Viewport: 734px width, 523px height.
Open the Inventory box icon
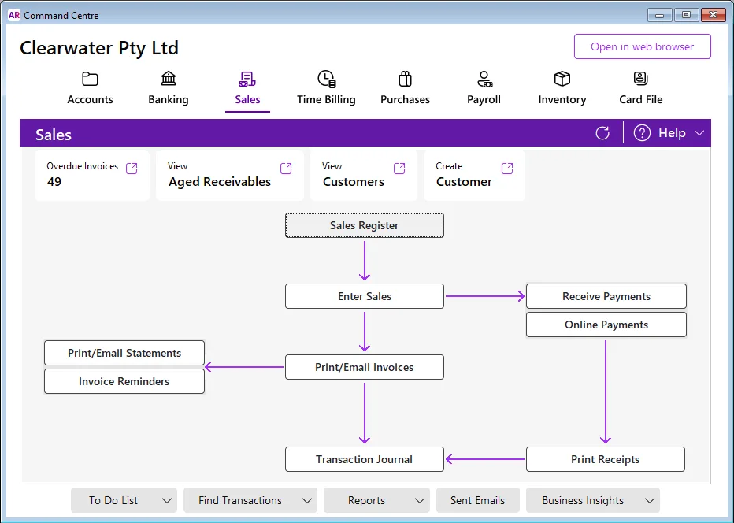[562, 79]
